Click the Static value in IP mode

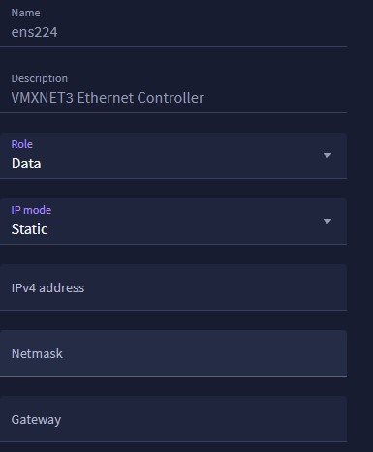[30, 229]
